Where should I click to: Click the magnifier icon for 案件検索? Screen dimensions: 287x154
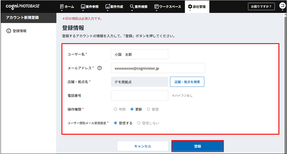[132, 7]
